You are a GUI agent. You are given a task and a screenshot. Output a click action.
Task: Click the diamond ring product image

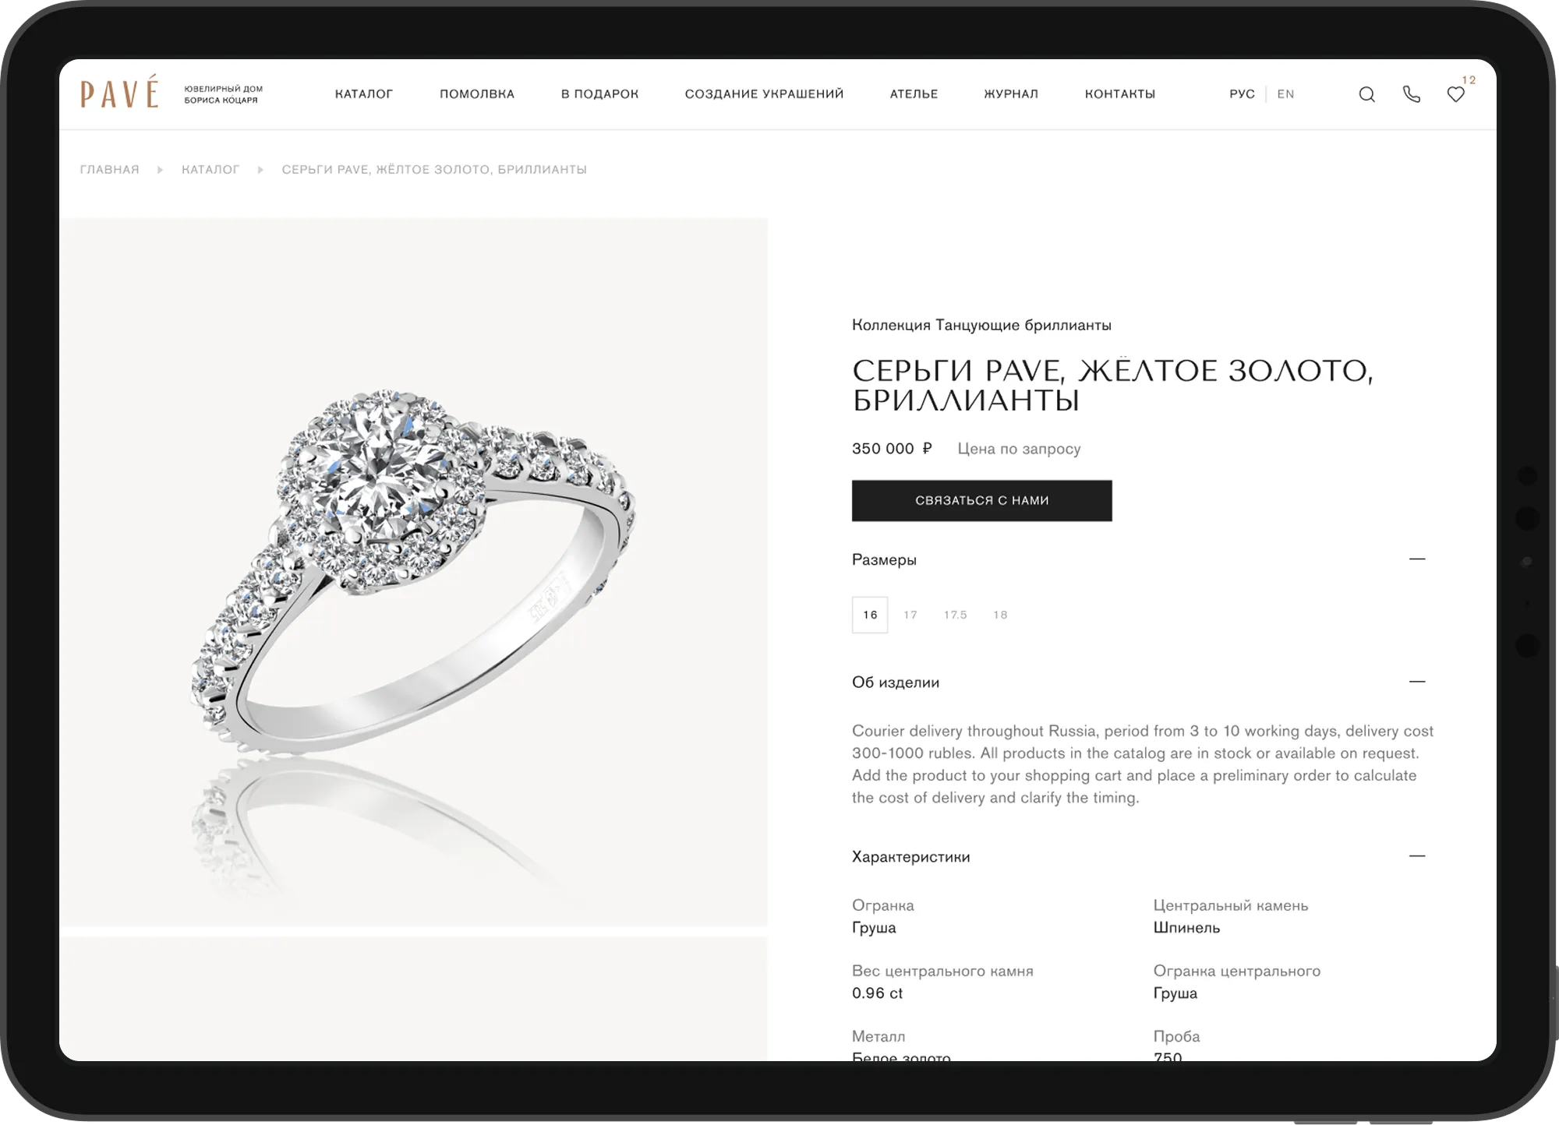point(414,572)
